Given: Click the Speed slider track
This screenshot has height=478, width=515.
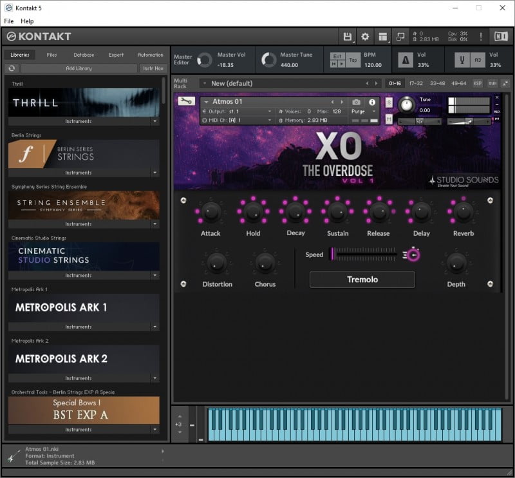Looking at the screenshot, I should pos(364,254).
